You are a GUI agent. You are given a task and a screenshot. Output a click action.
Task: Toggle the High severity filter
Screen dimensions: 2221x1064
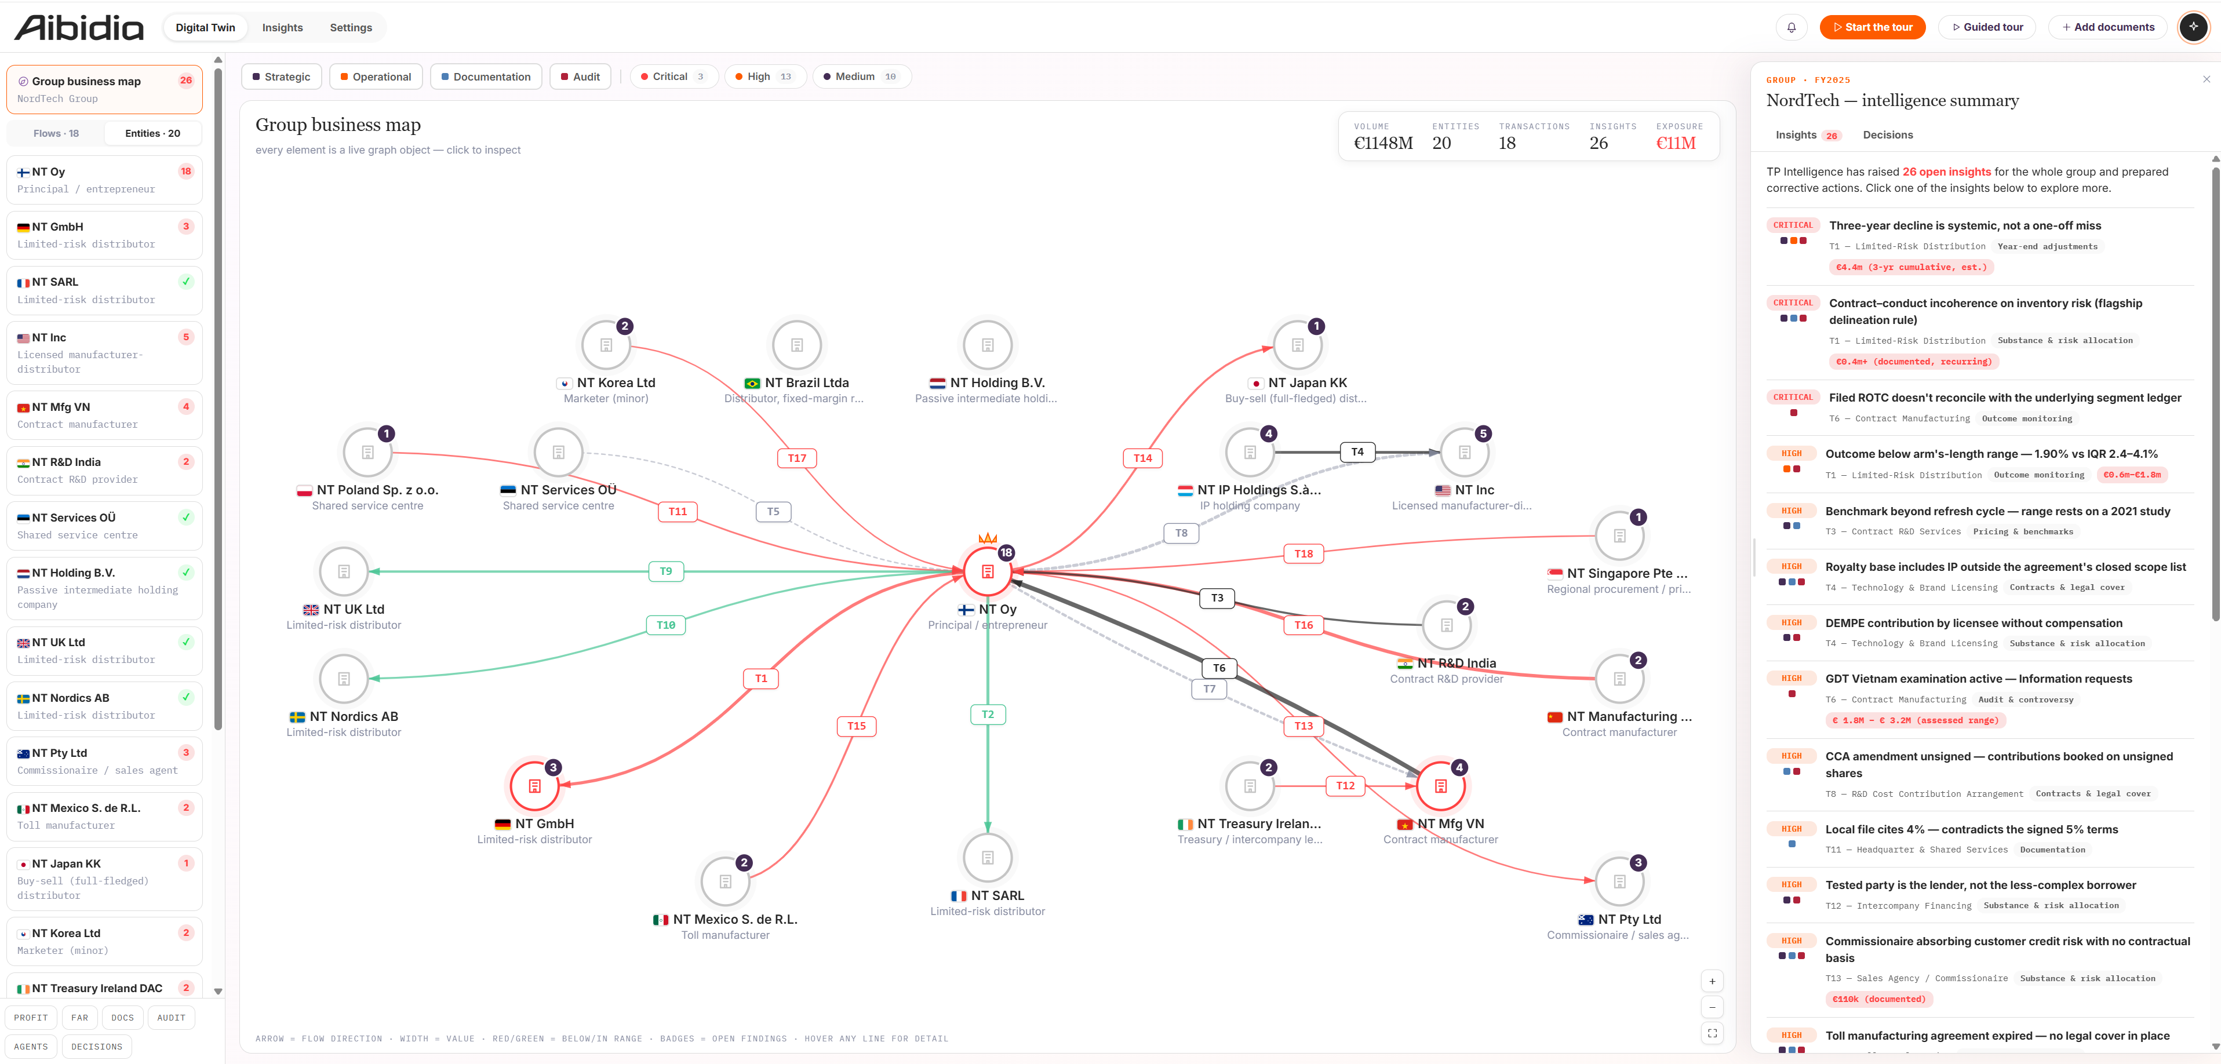(x=764, y=76)
